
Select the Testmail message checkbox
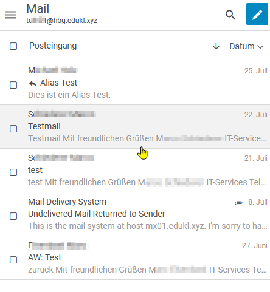[x=13, y=129]
